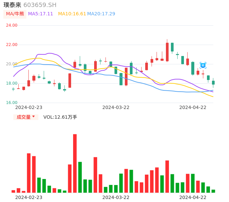Click the 22.00 price axis label
Image resolution: width=229 pixels, height=202 pixels.
(12, 45)
